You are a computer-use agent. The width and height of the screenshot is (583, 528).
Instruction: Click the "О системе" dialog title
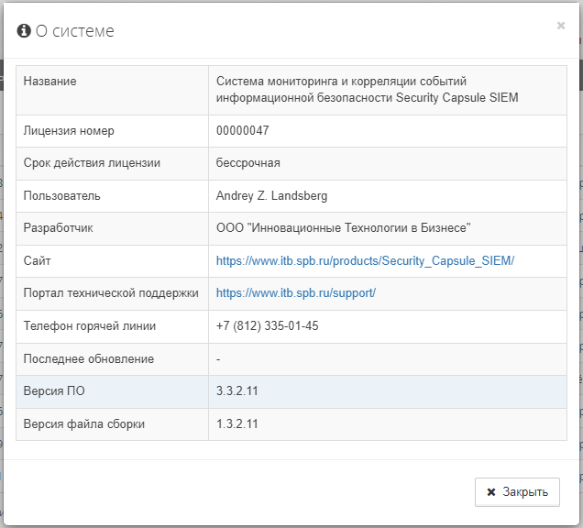(x=74, y=31)
